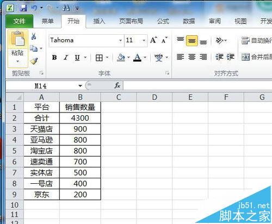Screen dimensions: 272x224
Task: Open the Orientation dropdown arrow
Action: [226, 40]
